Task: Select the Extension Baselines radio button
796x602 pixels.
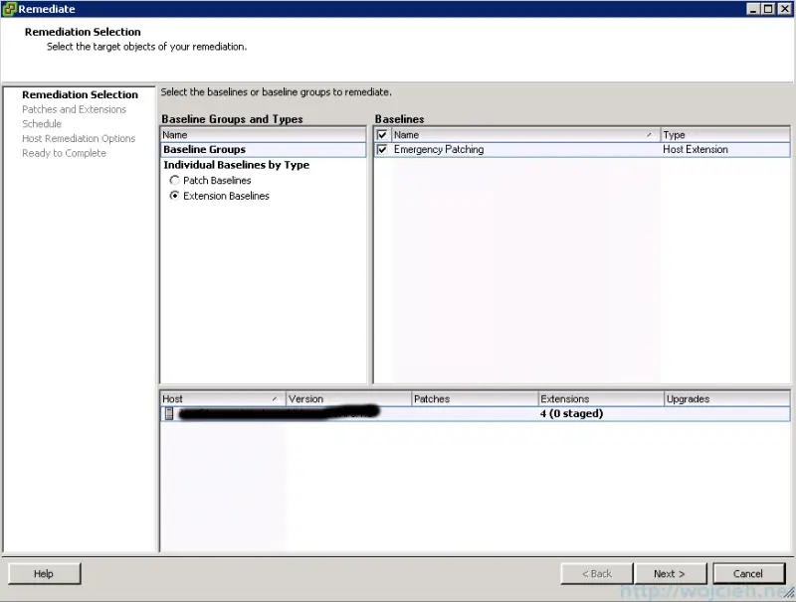Action: (175, 196)
